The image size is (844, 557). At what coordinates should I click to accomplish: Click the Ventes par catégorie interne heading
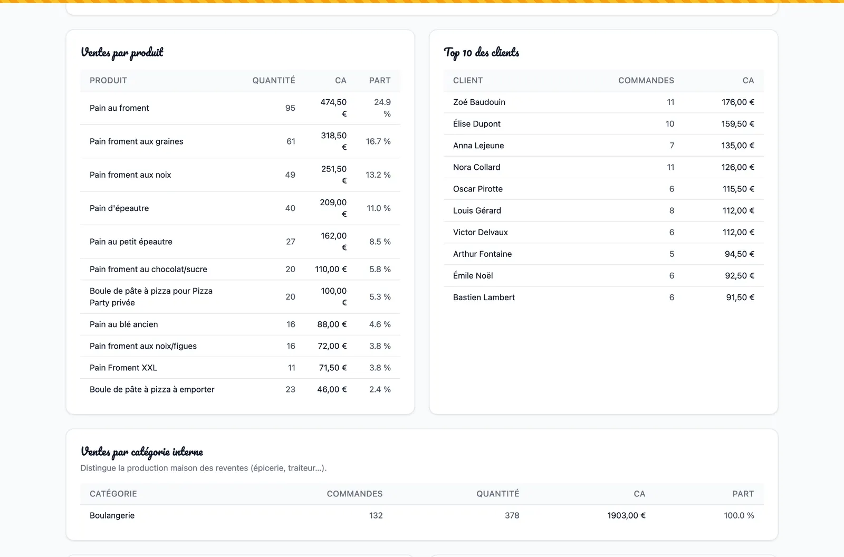pyautogui.click(x=142, y=452)
